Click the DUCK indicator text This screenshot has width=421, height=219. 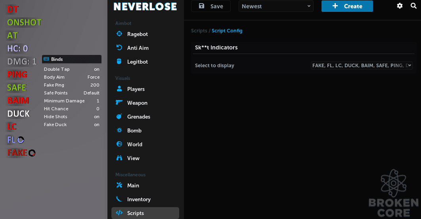point(19,114)
